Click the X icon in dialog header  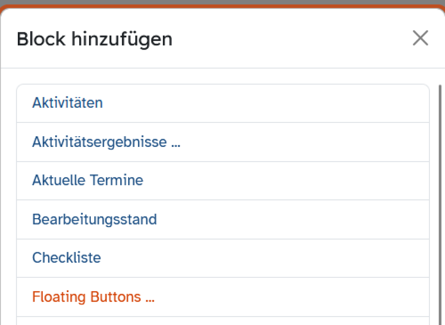(x=420, y=38)
